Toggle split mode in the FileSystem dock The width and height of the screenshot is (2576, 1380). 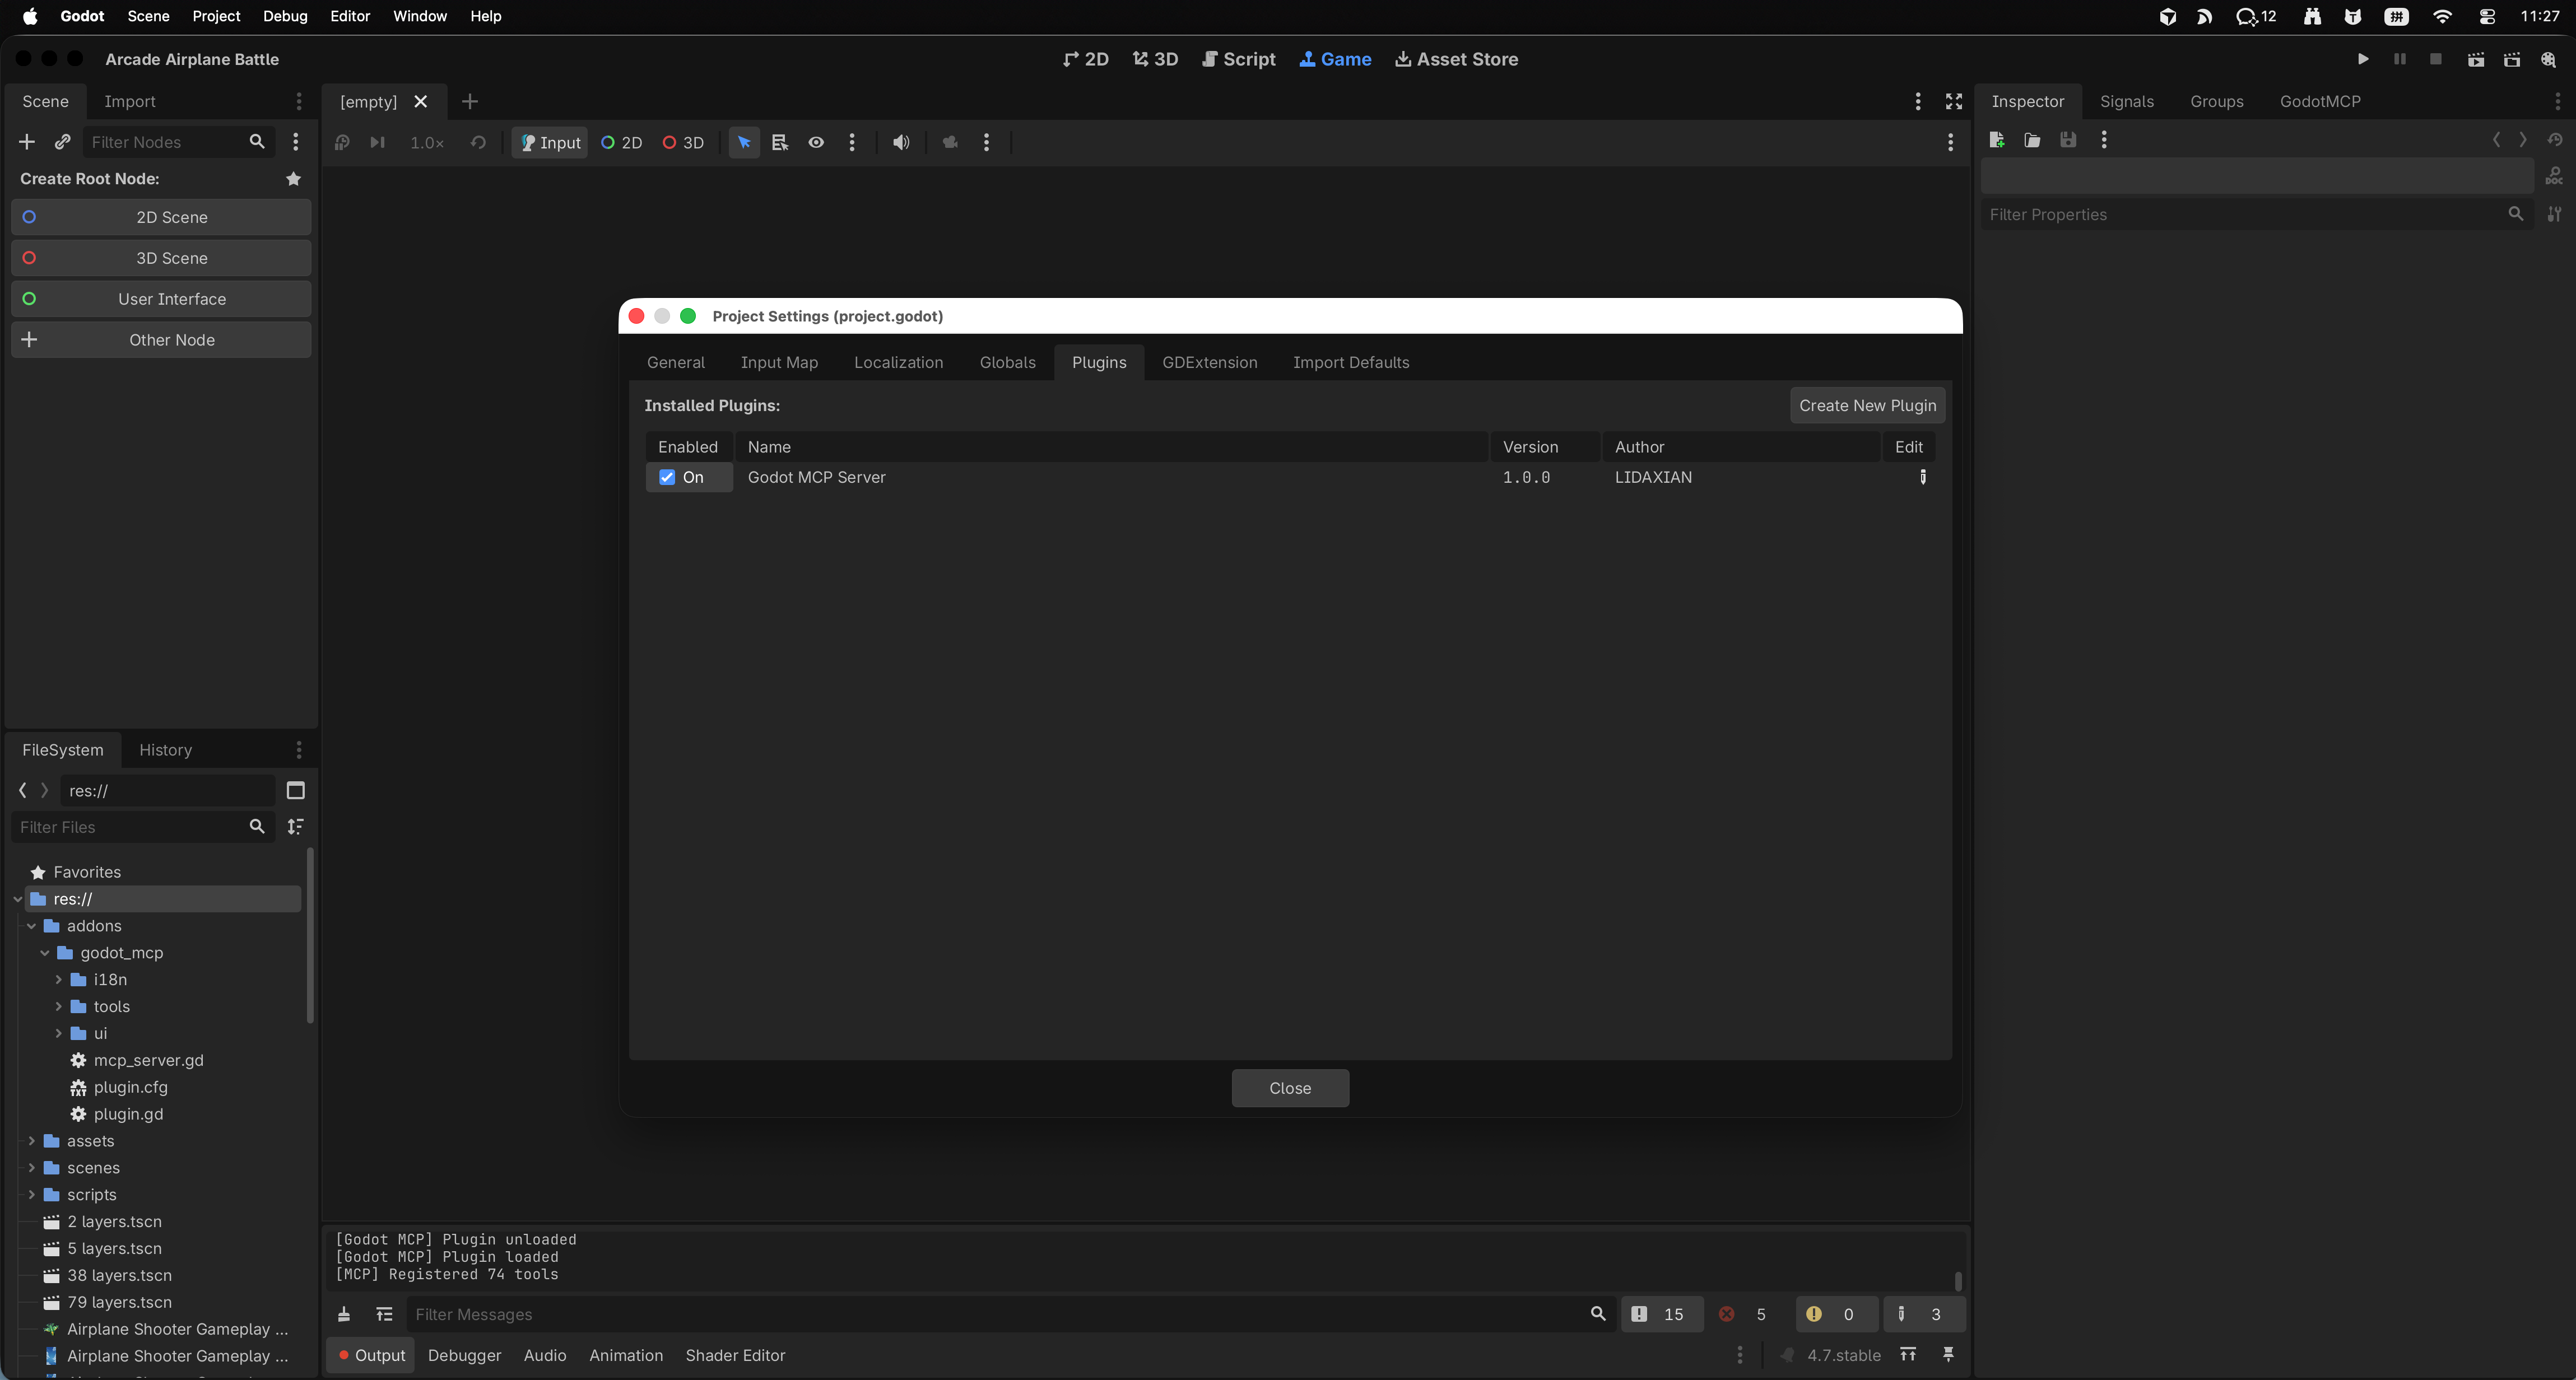[295, 791]
